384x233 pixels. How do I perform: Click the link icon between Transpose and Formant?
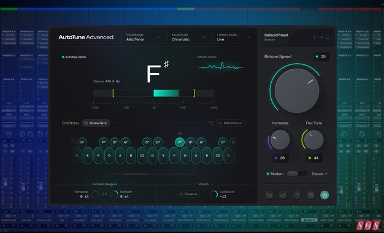104,194
